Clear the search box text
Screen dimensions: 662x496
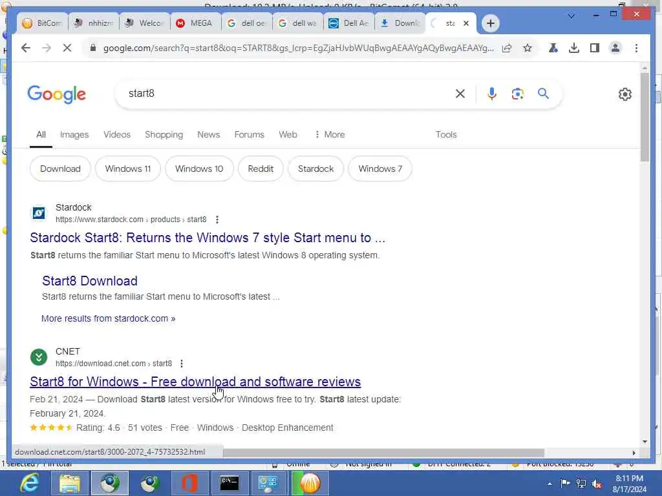click(x=460, y=94)
